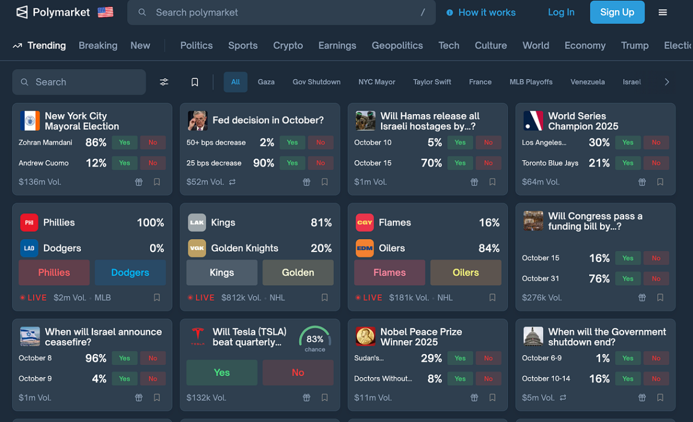Go to Crypto category
The width and height of the screenshot is (693, 422).
tap(288, 46)
